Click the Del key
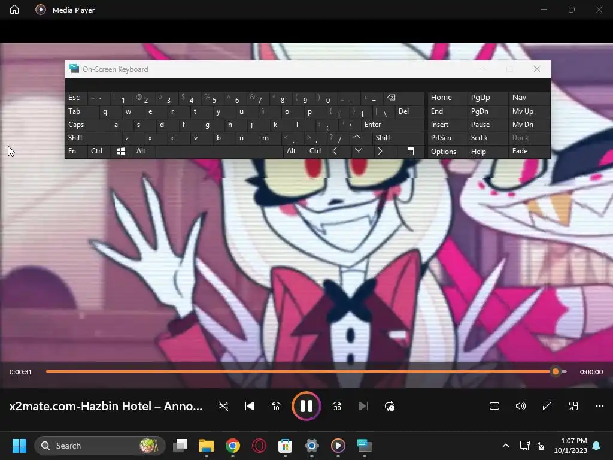Screen dimensions: 613x460 409,111
